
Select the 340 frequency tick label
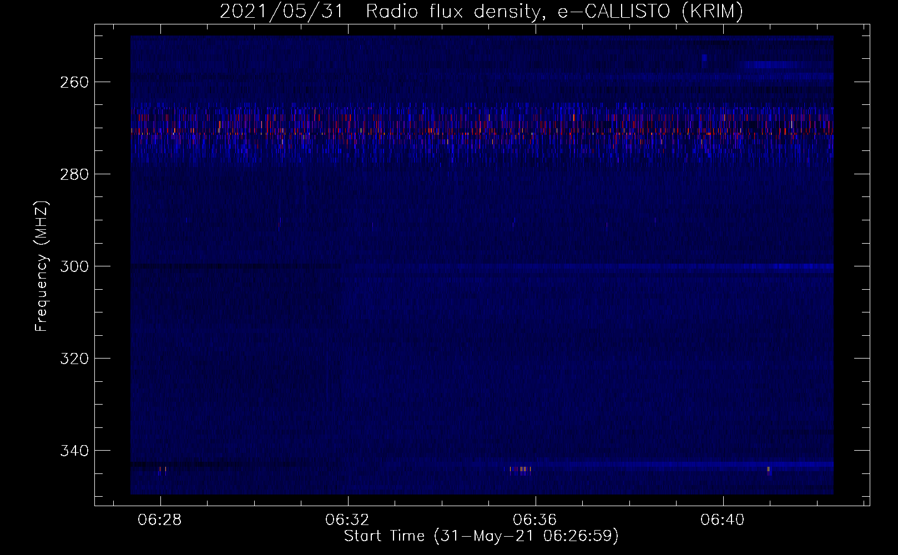[x=74, y=451]
